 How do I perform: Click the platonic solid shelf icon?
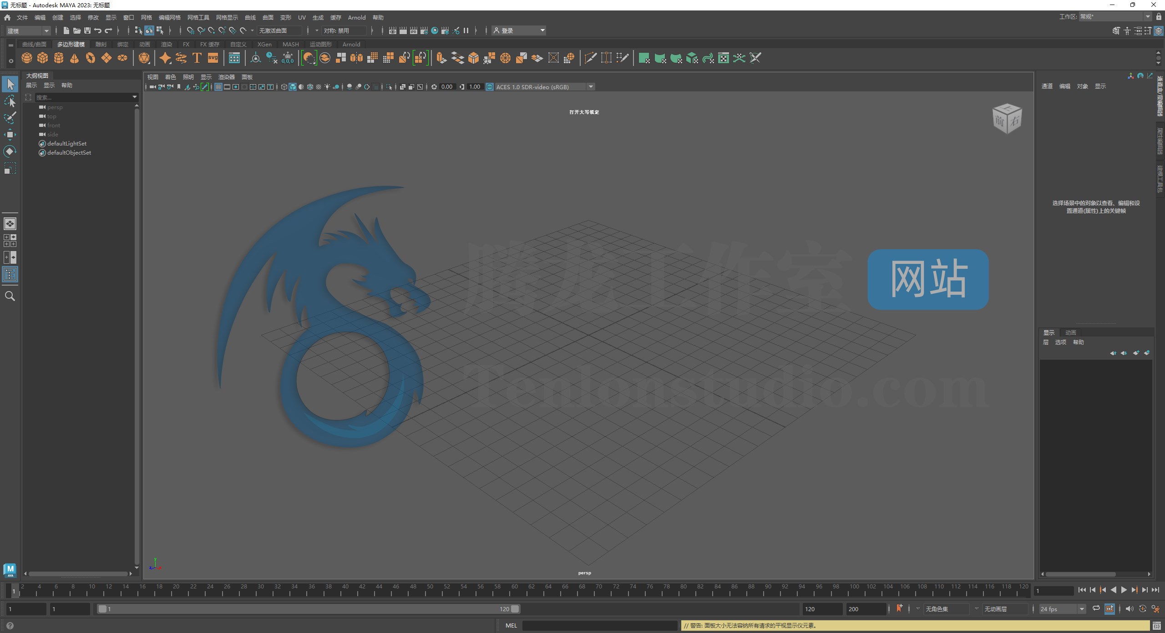click(x=144, y=58)
